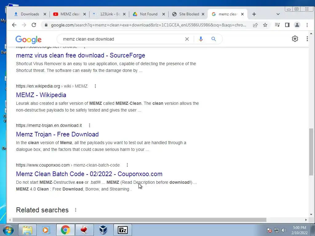Screen dimensions: 315x236
Task: Close the Downloads tab
Action: tap(45, 14)
